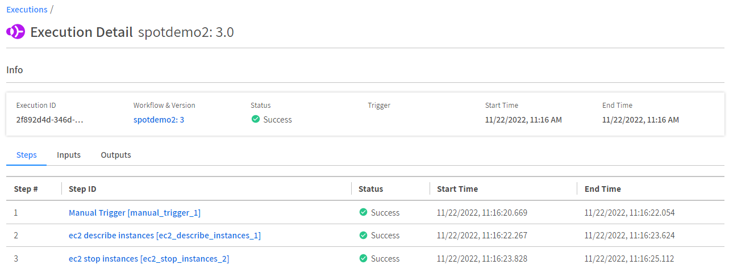Viewport: 729px width, 269px height.
Task: Show the Outputs tab
Action: pos(116,155)
